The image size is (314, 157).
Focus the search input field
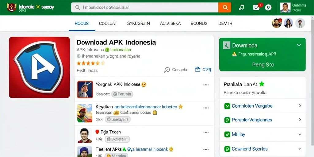point(145,7)
